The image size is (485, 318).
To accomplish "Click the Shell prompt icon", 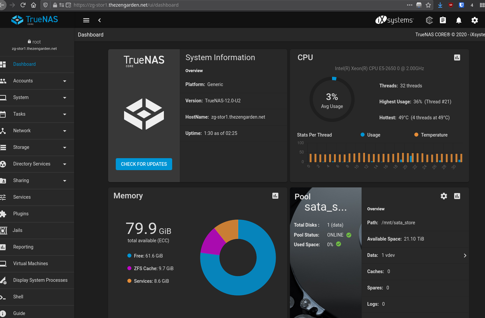I will 3,297.
